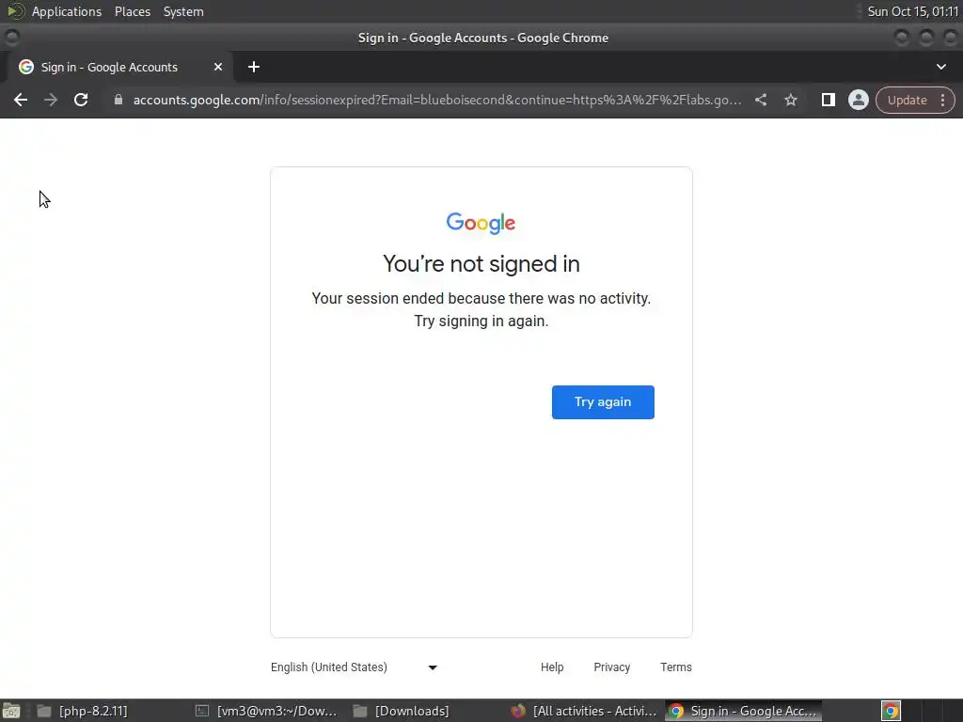Click the Try again button

[603, 402]
